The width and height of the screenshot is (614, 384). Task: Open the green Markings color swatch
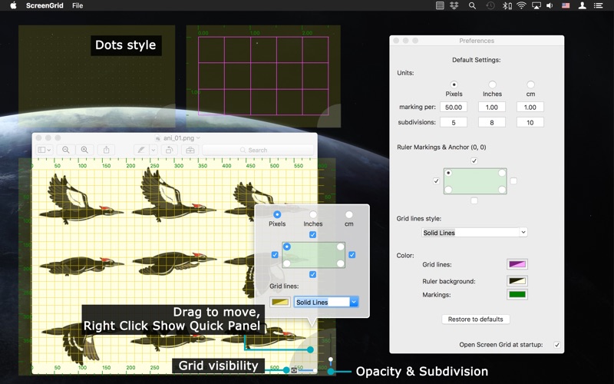pos(517,294)
